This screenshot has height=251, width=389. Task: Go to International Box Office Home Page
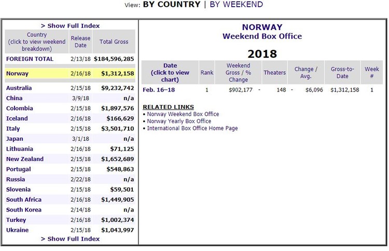point(192,128)
